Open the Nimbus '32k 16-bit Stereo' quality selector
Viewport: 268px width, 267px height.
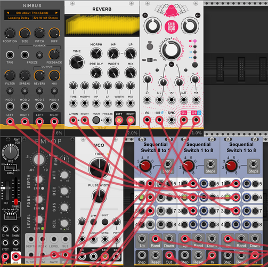(x=45, y=18)
